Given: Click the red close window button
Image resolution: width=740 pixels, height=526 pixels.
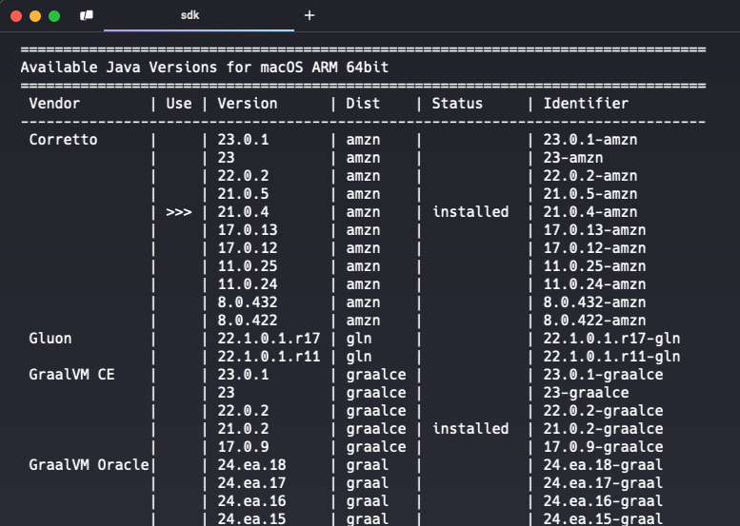Looking at the screenshot, I should coord(16,16).
